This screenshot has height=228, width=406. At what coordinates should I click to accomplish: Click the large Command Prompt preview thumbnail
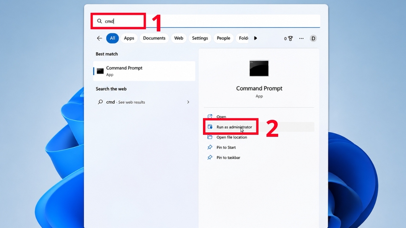tap(259, 68)
